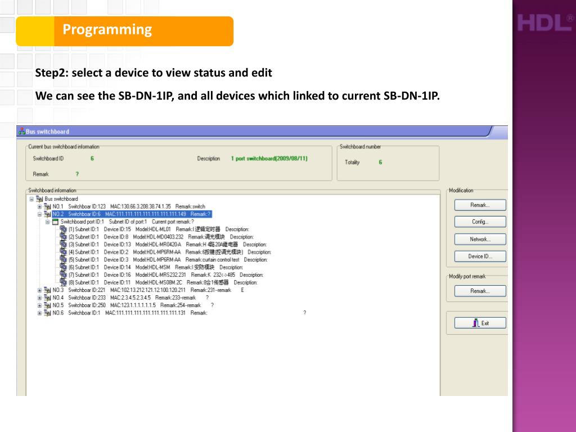
Task: Select device row with Model HDL-MSM
Action: click(156, 267)
